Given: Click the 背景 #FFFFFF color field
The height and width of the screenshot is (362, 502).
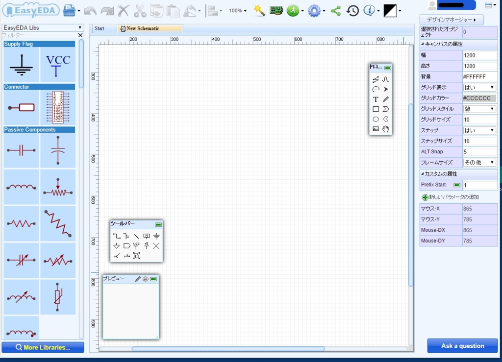Looking at the screenshot, I should 479,76.
